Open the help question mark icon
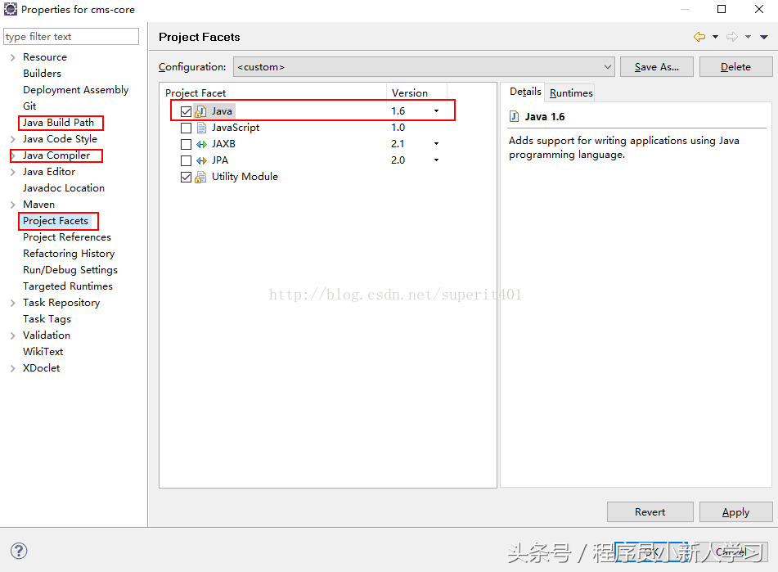This screenshot has height=572, width=778. pyautogui.click(x=19, y=551)
